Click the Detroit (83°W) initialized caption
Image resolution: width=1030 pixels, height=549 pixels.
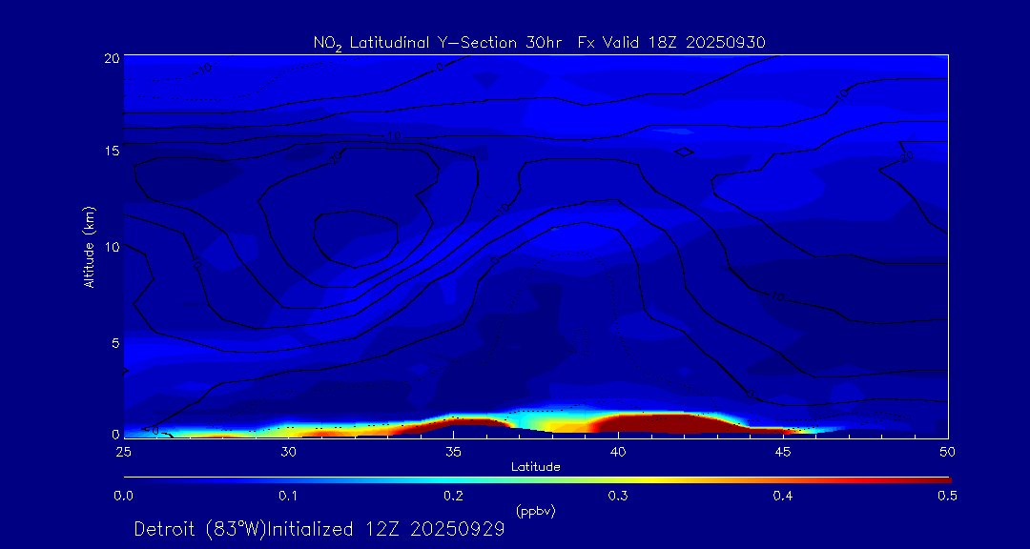tap(319, 529)
